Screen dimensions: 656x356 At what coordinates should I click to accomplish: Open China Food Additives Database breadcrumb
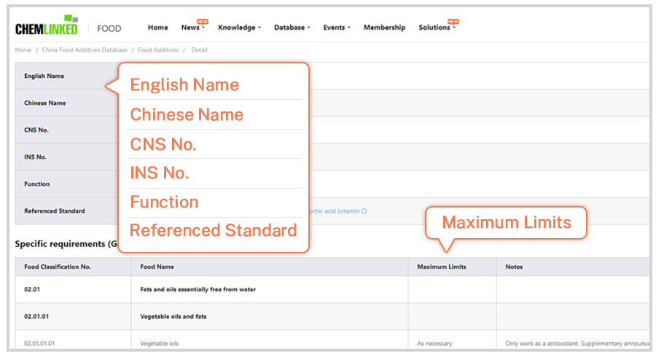[x=85, y=50]
